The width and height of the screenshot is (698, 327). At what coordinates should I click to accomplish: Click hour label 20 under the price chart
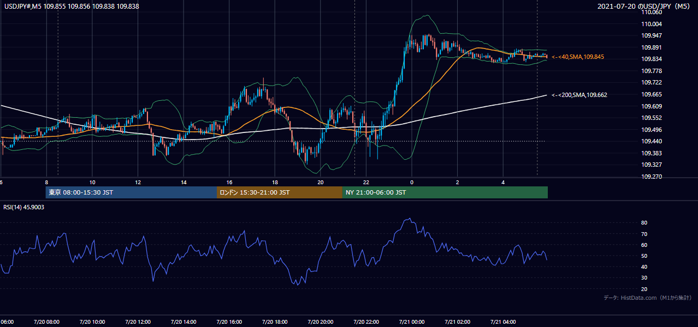pos(321,182)
